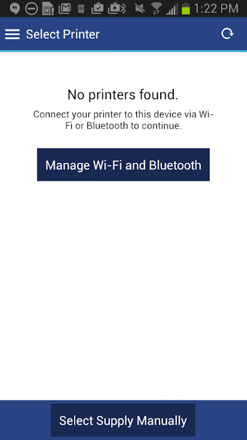Tap the muted sound status icon
The width and height of the screenshot is (247, 440).
[x=140, y=9]
